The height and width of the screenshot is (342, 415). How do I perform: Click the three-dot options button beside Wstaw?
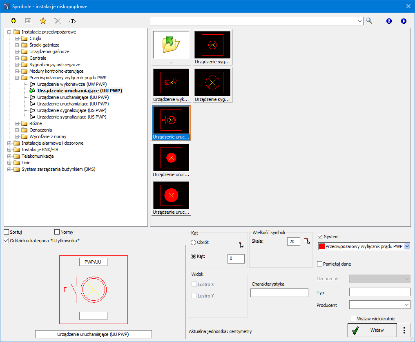click(x=404, y=330)
